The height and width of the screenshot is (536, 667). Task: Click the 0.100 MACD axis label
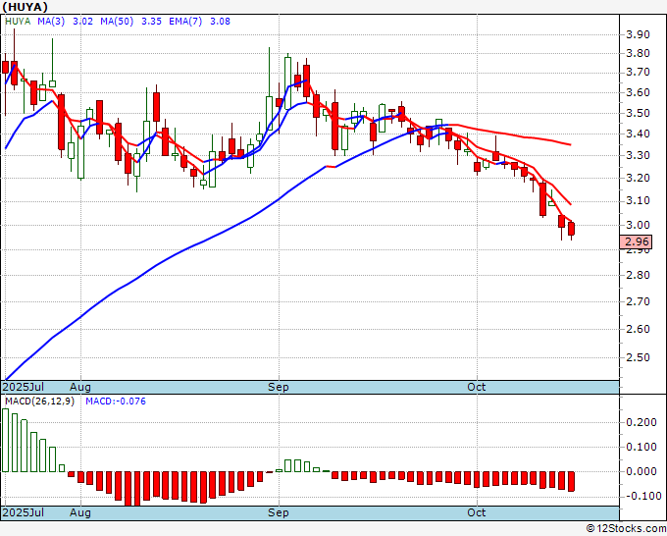(641, 447)
